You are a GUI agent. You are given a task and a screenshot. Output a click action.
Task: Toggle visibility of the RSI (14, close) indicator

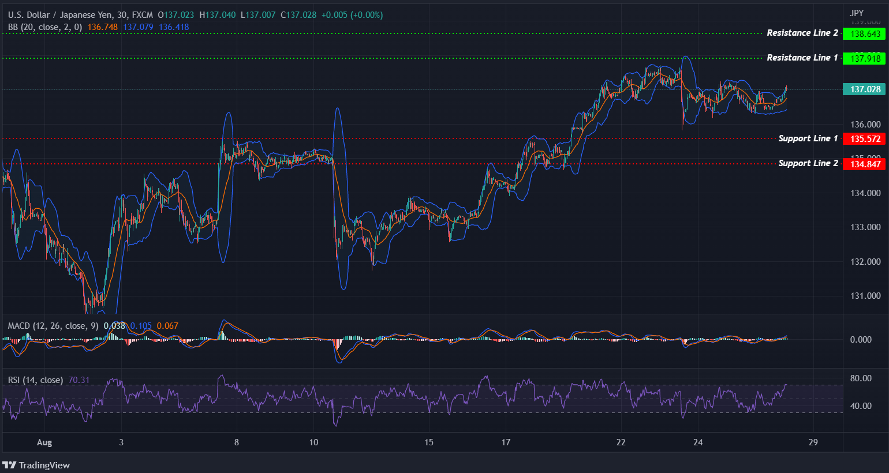click(x=35, y=380)
